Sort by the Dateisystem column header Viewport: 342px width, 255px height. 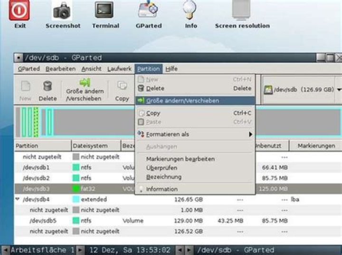coord(96,146)
